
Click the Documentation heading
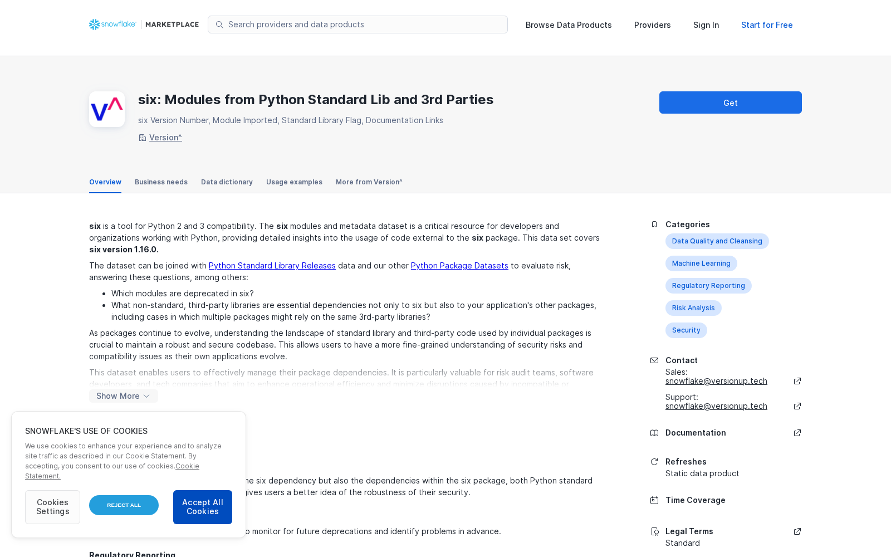(696, 433)
